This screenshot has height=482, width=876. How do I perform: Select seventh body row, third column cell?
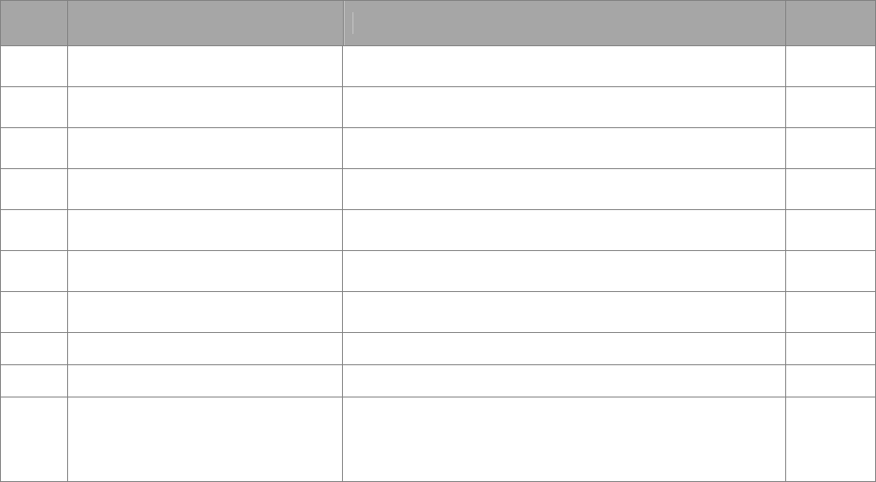pos(564,312)
